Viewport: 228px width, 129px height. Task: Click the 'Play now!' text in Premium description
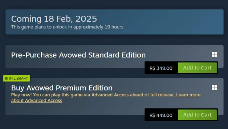[x=21, y=95]
